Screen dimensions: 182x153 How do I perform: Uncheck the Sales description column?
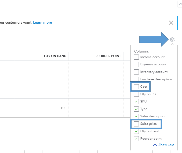click(136, 116)
